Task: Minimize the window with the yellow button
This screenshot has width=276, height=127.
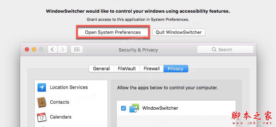Action: pos(34,49)
